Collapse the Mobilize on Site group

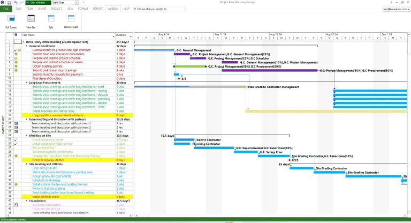point(27,136)
